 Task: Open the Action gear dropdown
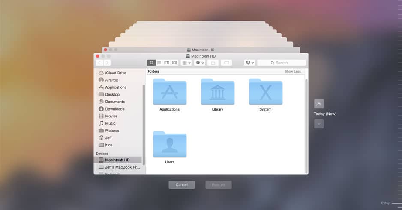point(200,63)
